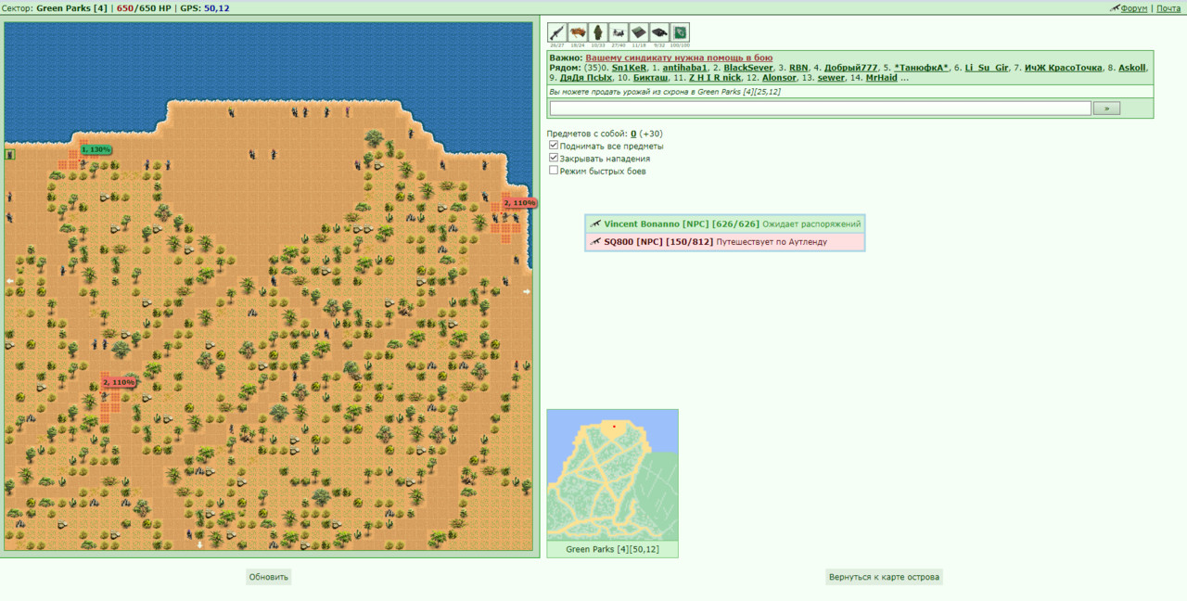
Task: Click the dark plate item icon labeled 11/18
Action: (639, 32)
